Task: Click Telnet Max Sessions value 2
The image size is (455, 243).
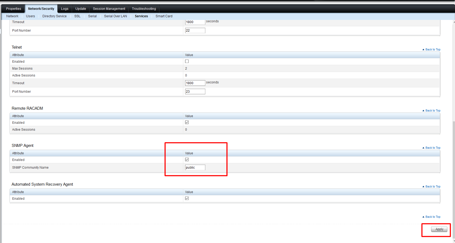Action: click(186, 69)
